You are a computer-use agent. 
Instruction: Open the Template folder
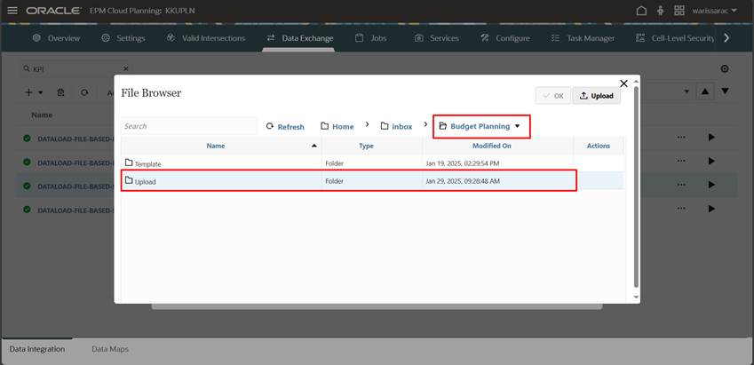click(x=143, y=163)
